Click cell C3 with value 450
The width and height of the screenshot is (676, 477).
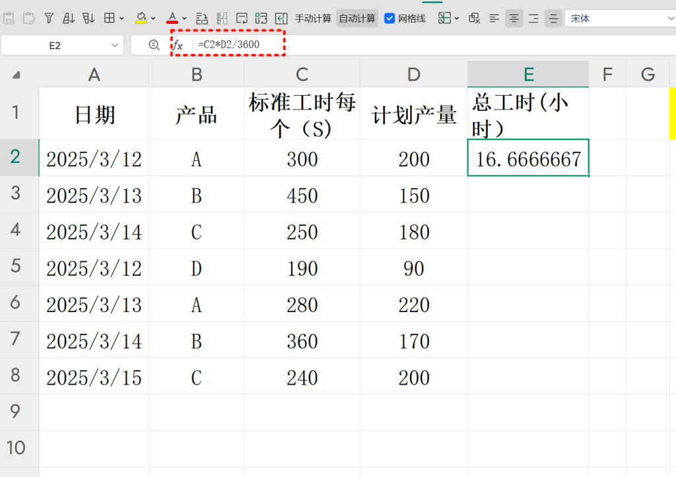(x=302, y=195)
